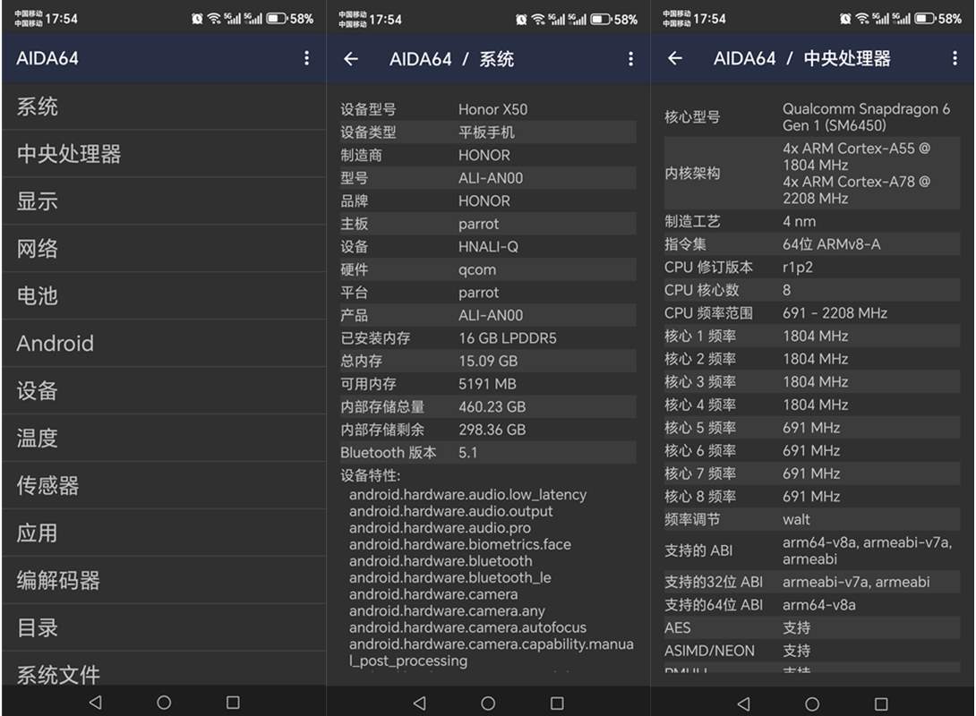The image size is (976, 716).
Task: Select the qcom hardware value
Action: click(477, 270)
